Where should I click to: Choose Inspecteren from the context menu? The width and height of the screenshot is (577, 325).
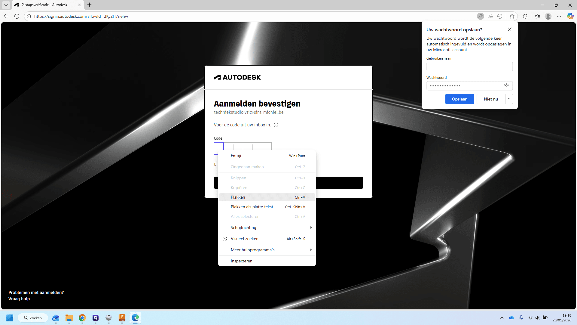[267, 261]
